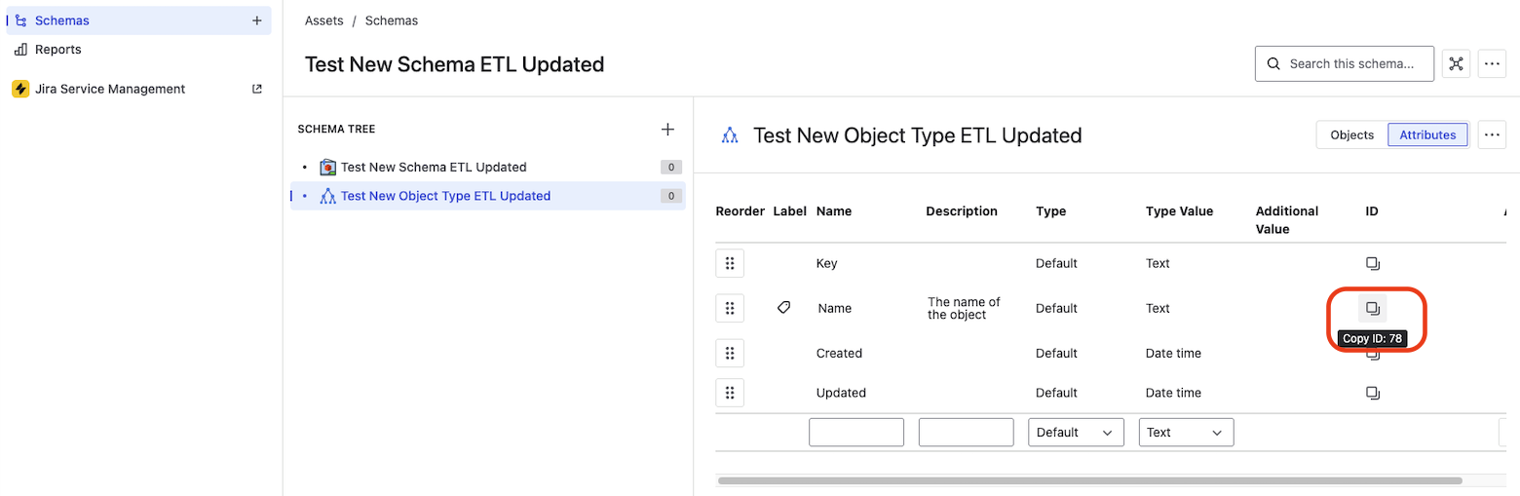Open the schema graph view icon

[x=1456, y=63]
